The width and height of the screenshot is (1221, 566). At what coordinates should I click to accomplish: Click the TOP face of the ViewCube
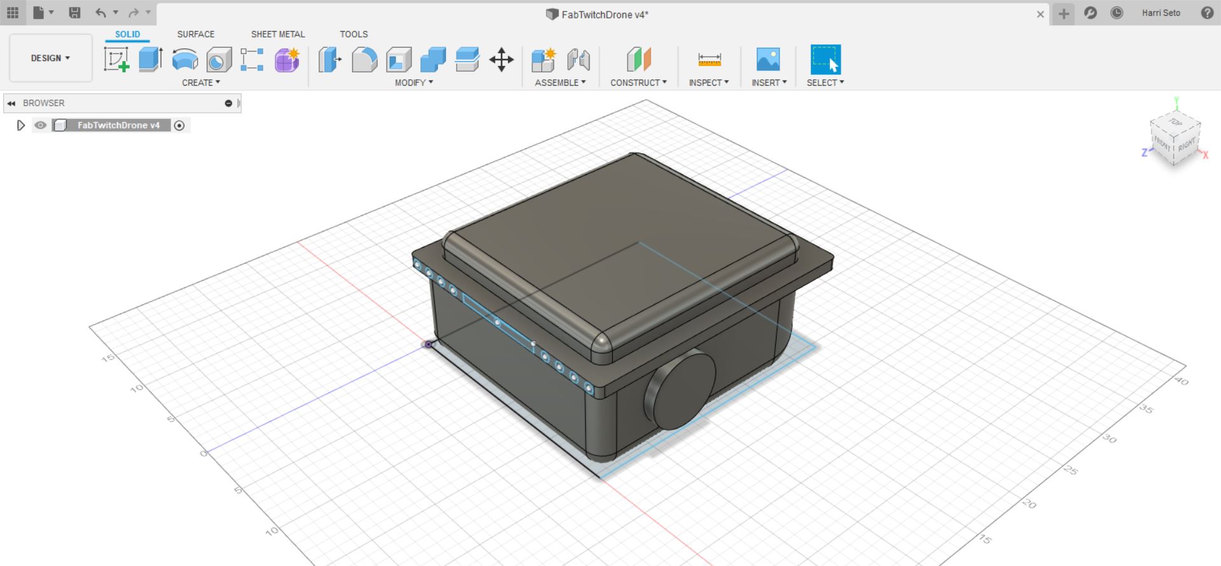point(1175,122)
